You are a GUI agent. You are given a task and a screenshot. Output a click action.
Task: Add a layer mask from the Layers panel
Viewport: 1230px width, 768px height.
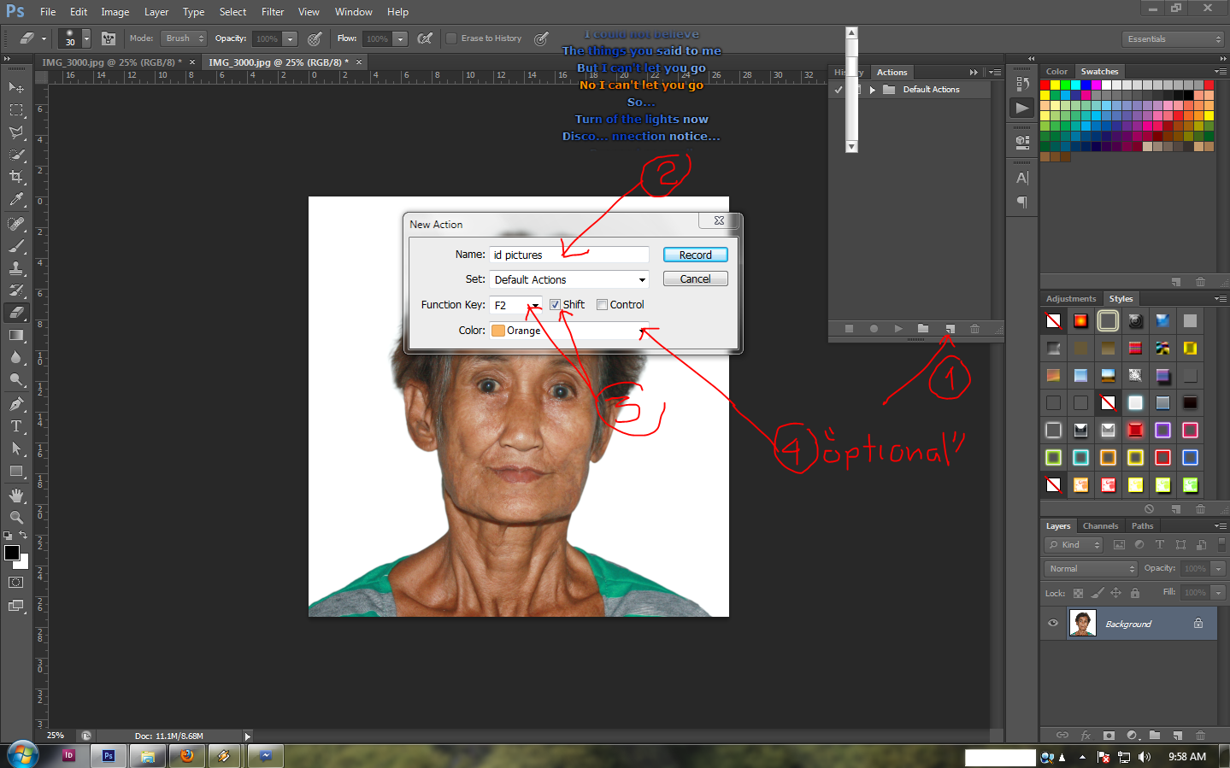(1109, 735)
